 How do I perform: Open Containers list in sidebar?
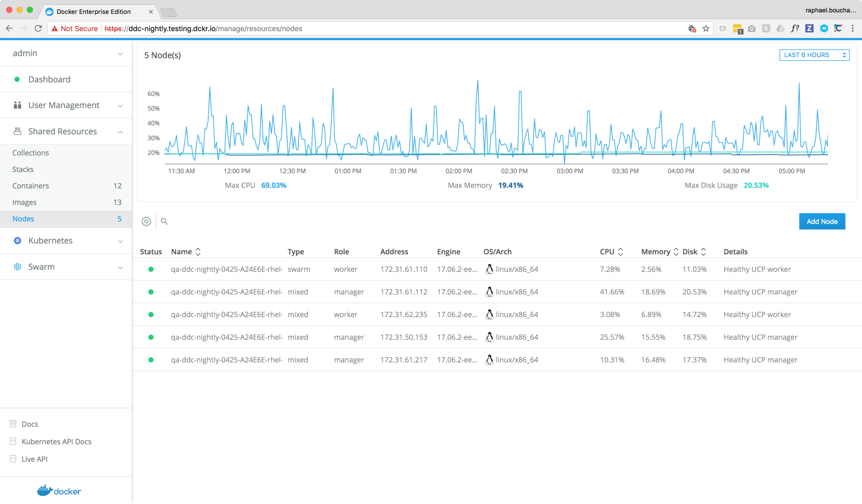tap(66, 186)
